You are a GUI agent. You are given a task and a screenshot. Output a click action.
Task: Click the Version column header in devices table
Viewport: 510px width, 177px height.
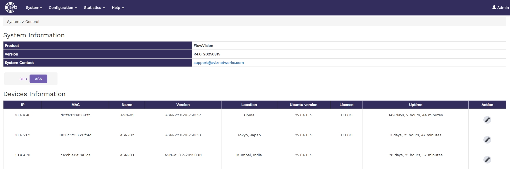(183, 105)
